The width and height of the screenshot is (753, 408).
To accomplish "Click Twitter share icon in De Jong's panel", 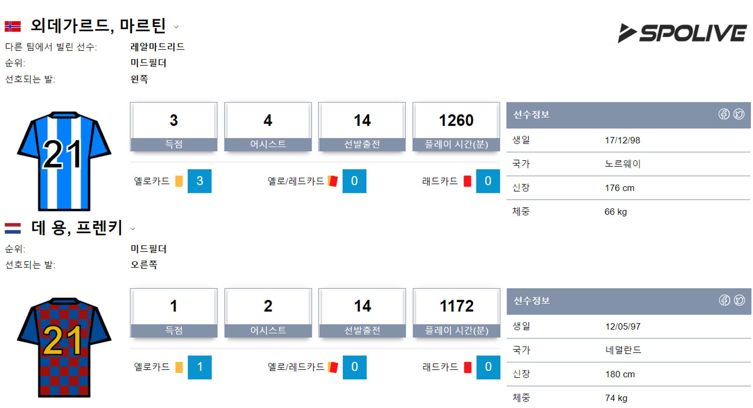I will click(x=739, y=300).
